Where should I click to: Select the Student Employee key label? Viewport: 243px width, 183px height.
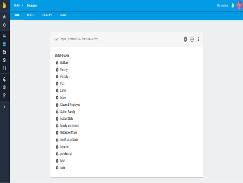click(x=70, y=105)
